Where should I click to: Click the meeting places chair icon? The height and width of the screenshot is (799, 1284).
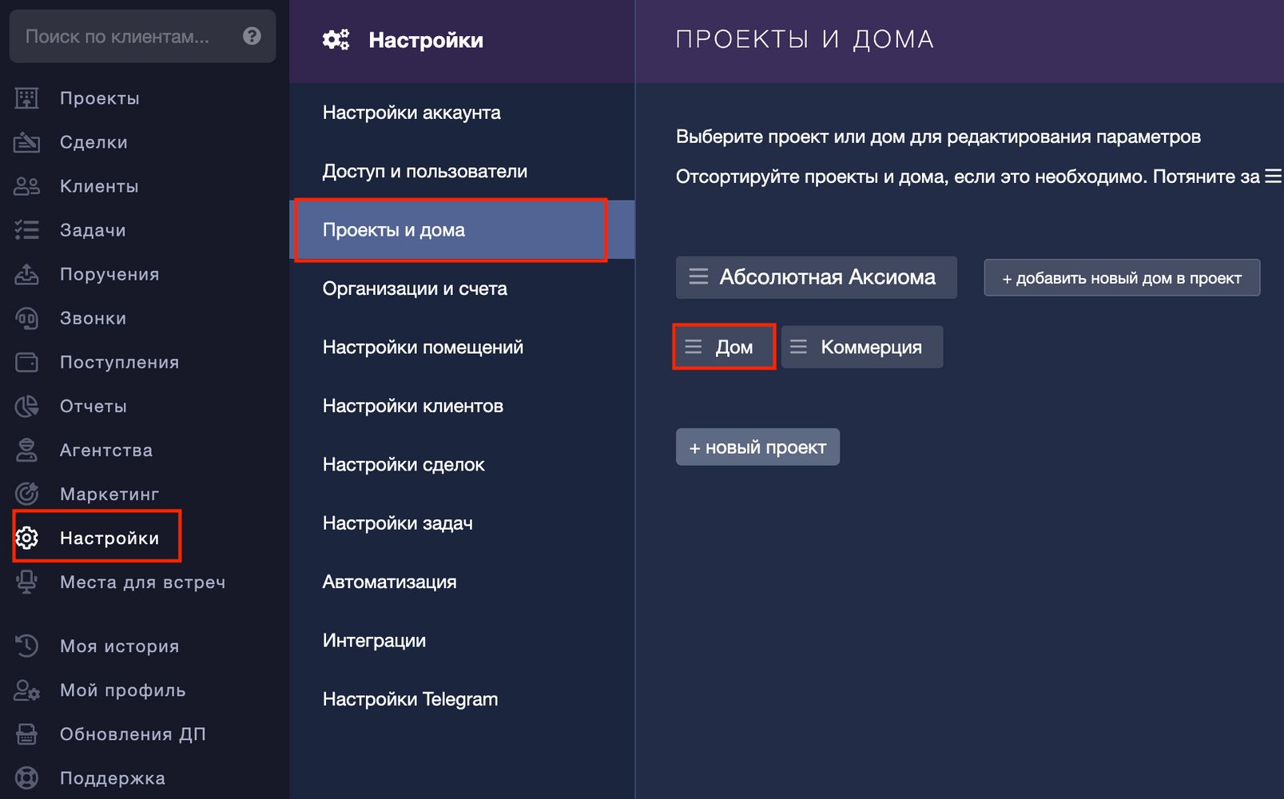pyautogui.click(x=26, y=582)
